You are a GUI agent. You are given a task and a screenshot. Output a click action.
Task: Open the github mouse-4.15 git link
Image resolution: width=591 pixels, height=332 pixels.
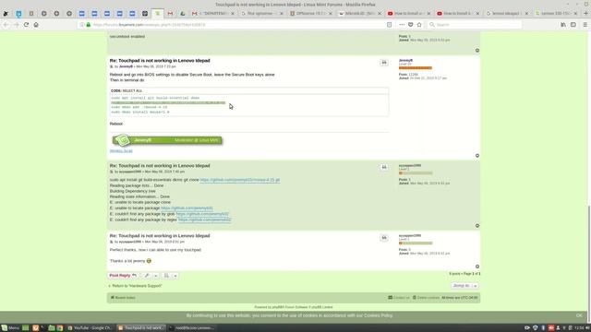coord(240,180)
